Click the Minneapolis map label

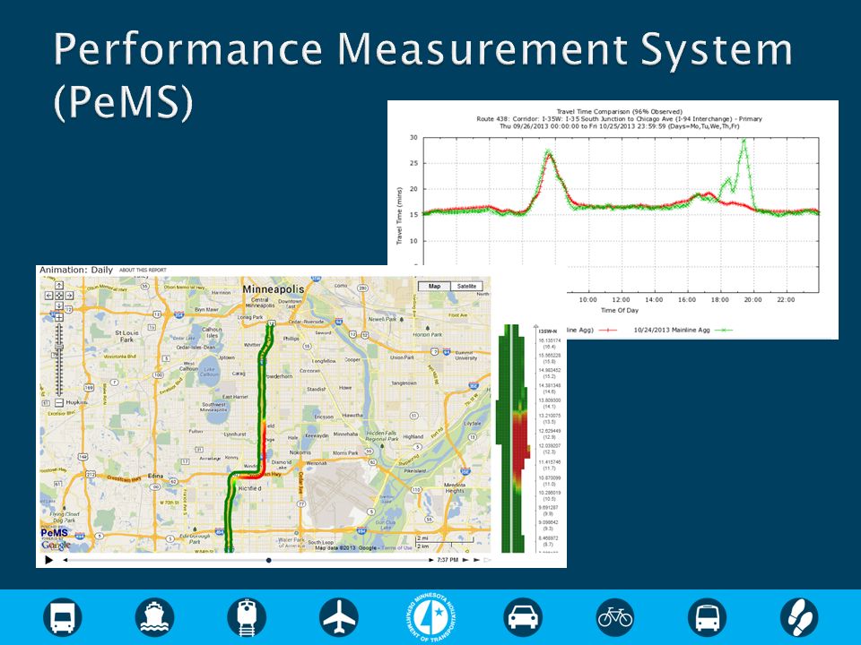[x=273, y=289]
